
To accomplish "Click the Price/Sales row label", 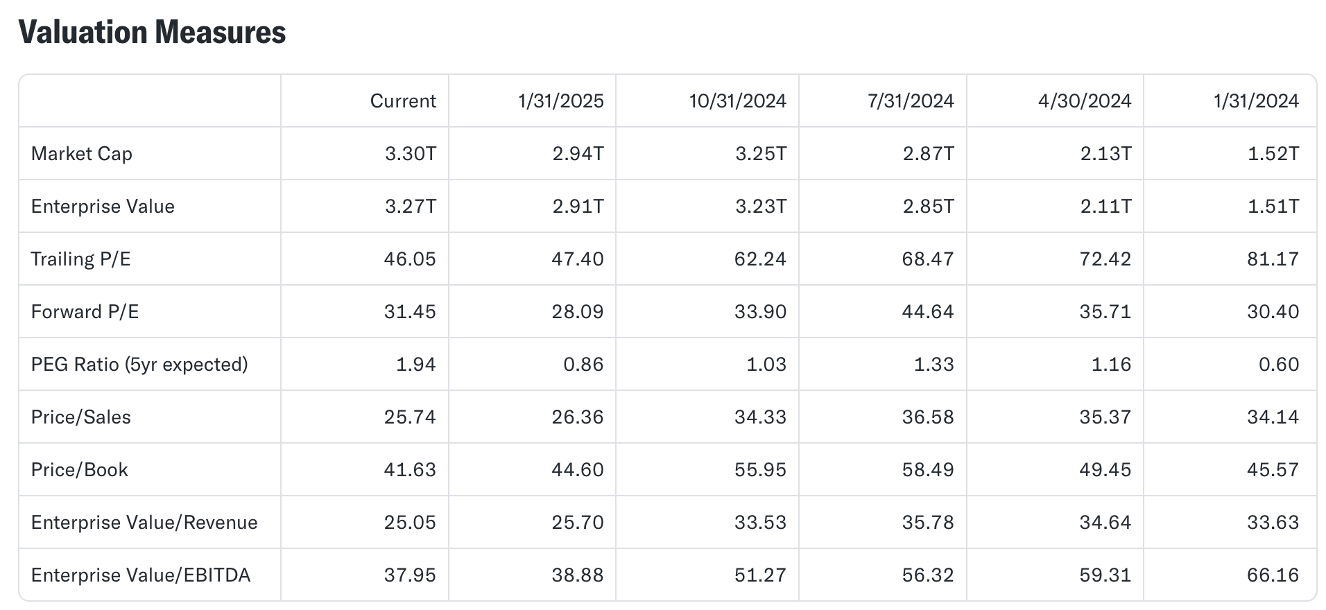I will pyautogui.click(x=81, y=417).
